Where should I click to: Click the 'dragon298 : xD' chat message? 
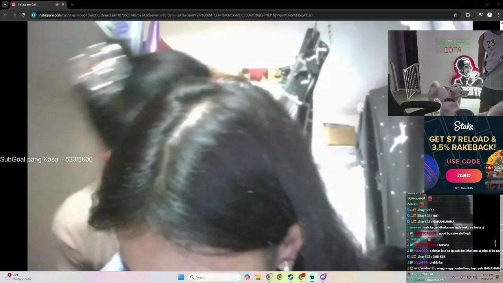click(x=420, y=274)
